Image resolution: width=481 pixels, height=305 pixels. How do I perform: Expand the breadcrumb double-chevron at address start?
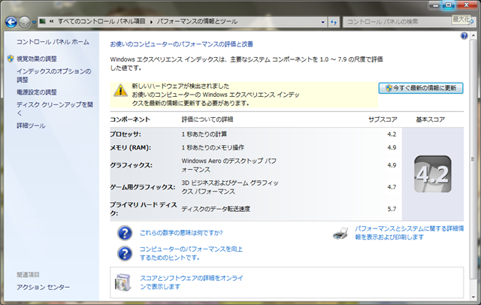52,21
